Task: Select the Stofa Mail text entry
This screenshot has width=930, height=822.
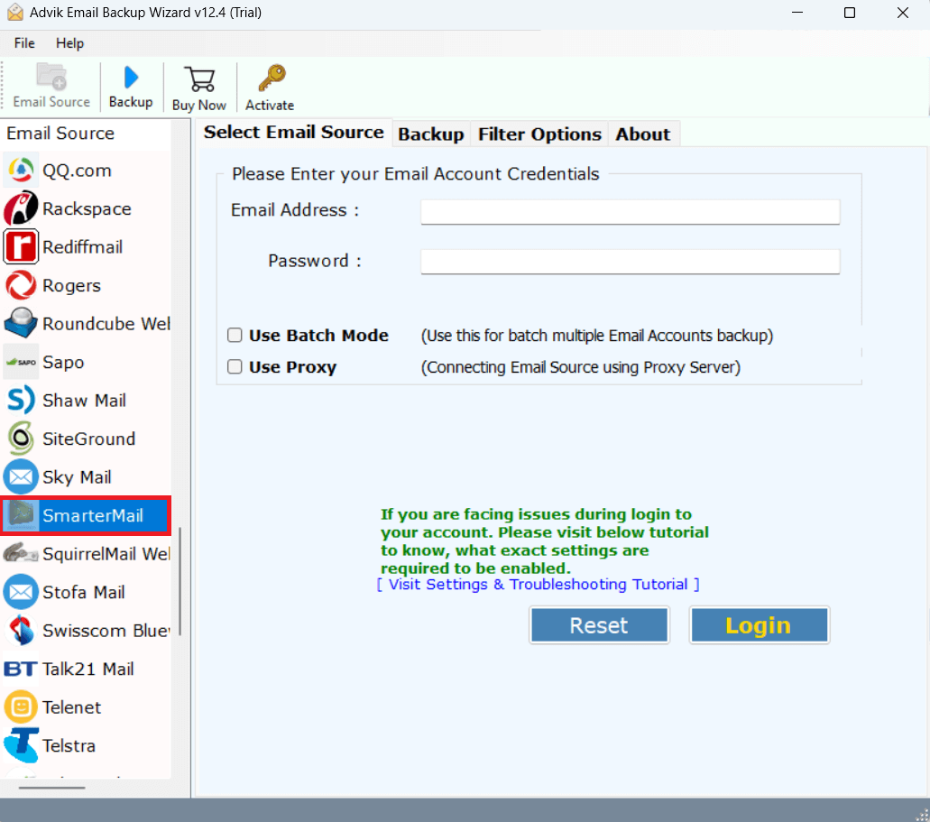Action: (84, 592)
